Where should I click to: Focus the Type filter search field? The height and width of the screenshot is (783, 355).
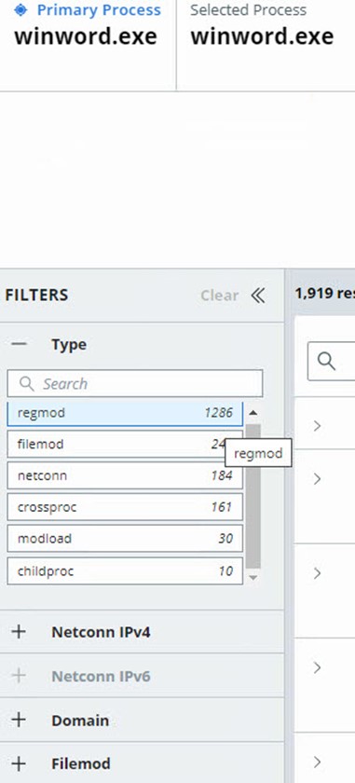pos(135,383)
